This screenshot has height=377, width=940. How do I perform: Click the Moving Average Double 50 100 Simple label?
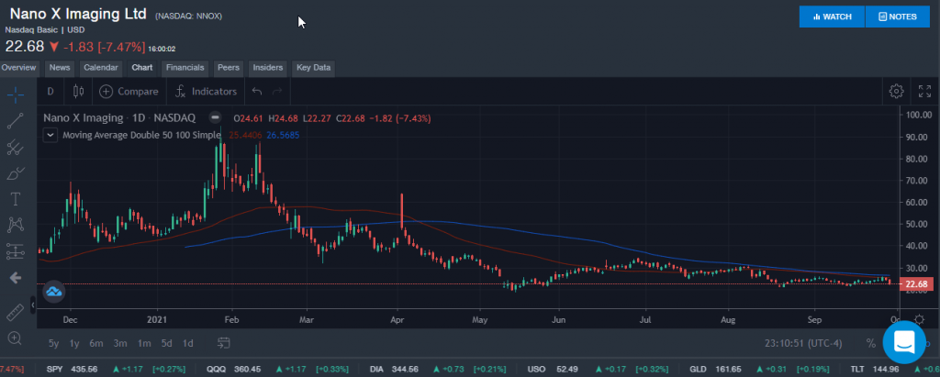click(142, 135)
